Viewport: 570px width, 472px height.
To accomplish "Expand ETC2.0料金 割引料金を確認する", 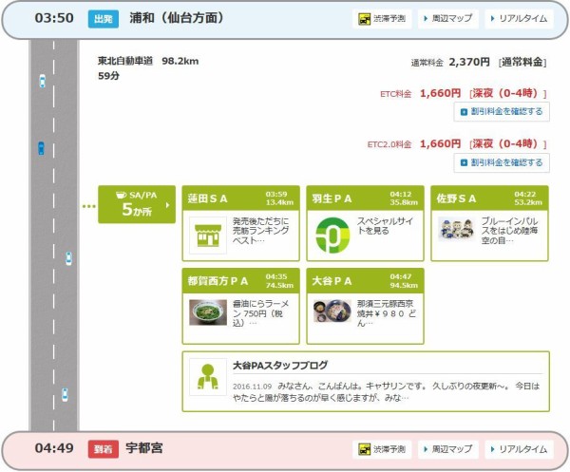I will [502, 162].
